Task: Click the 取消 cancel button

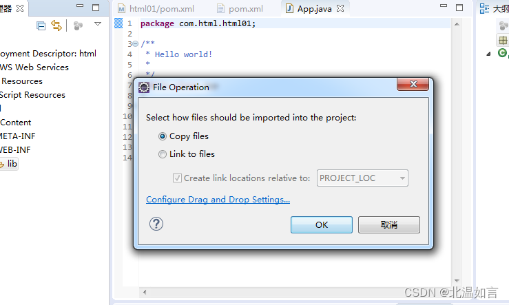Action: click(389, 224)
